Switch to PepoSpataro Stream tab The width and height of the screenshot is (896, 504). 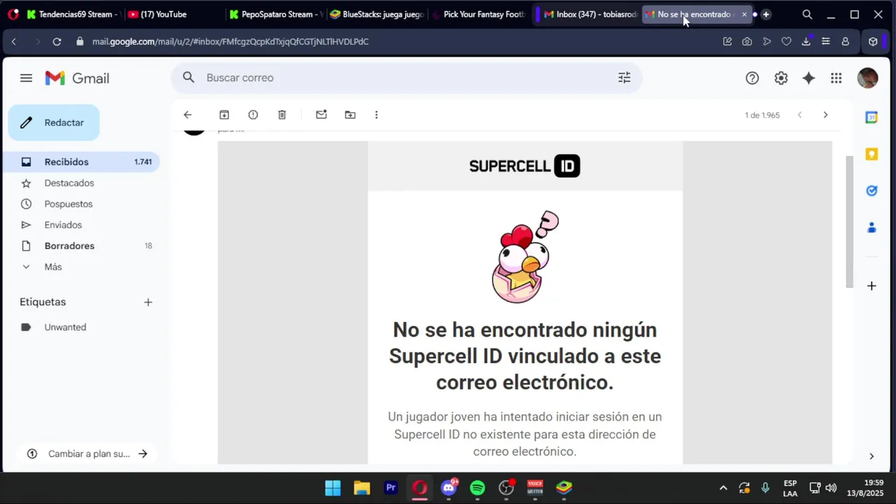[275, 14]
